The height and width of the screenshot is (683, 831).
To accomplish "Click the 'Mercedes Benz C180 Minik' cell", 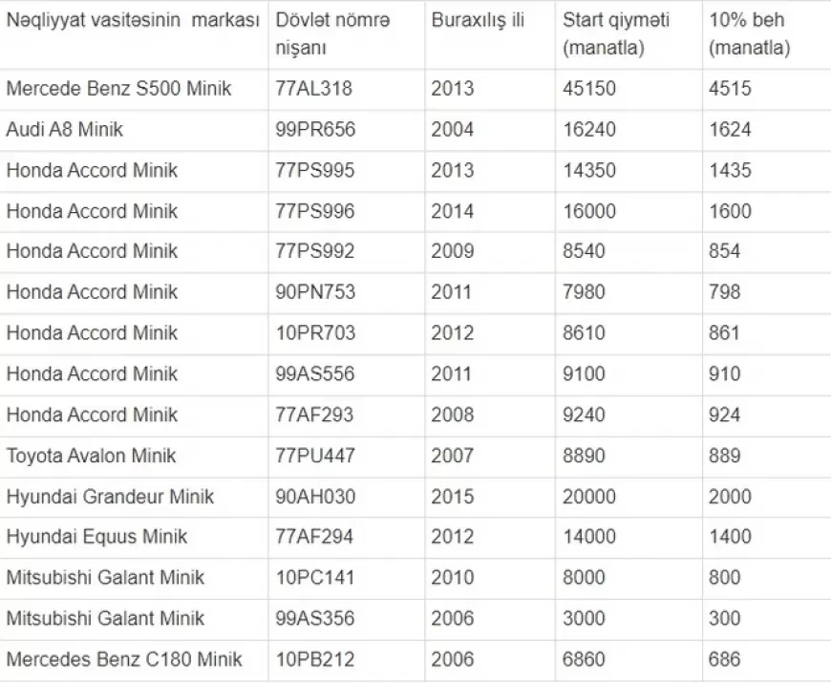I will [124, 659].
